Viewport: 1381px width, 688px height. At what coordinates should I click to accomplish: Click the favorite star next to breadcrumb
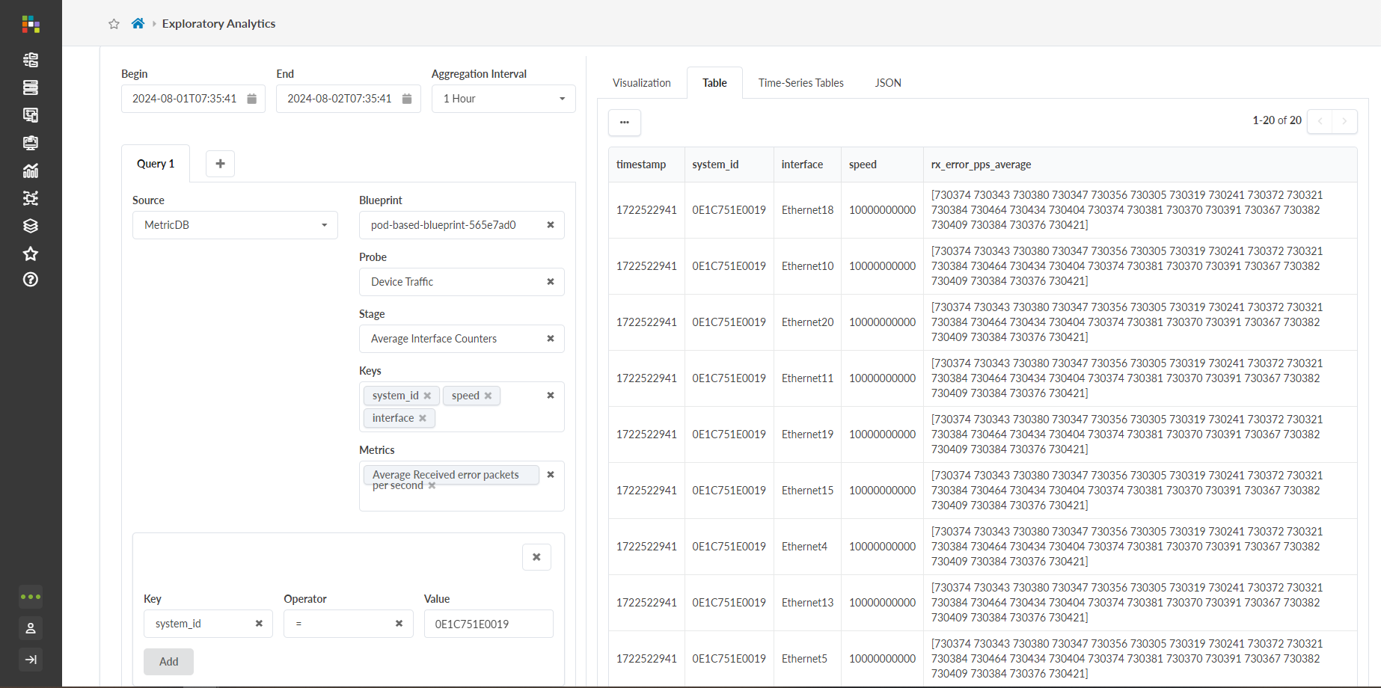(x=114, y=24)
